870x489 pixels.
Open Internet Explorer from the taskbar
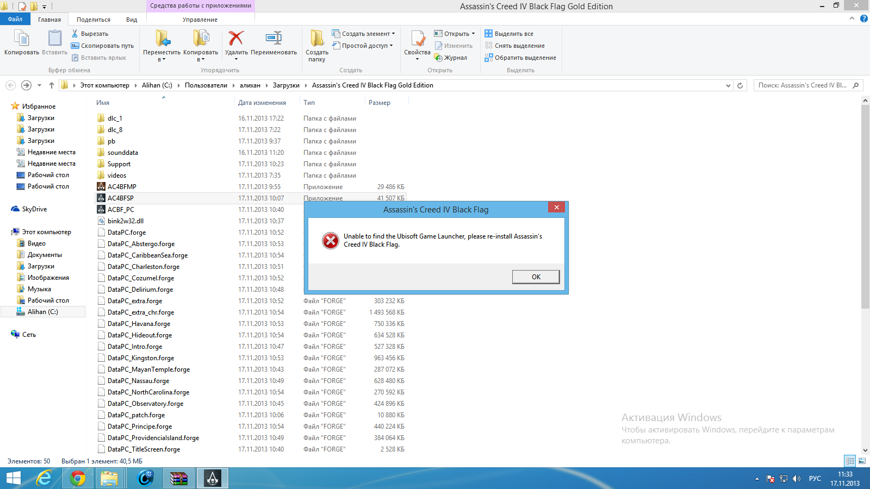pyautogui.click(x=44, y=478)
